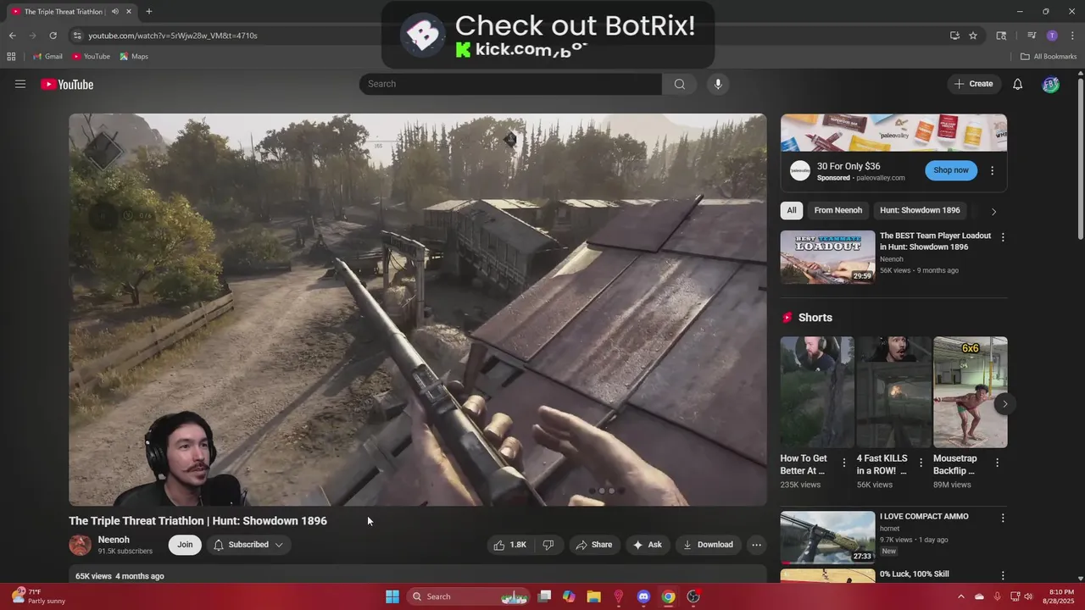Select the From Neenoh chip
This screenshot has height=610, width=1085.
tap(837, 210)
